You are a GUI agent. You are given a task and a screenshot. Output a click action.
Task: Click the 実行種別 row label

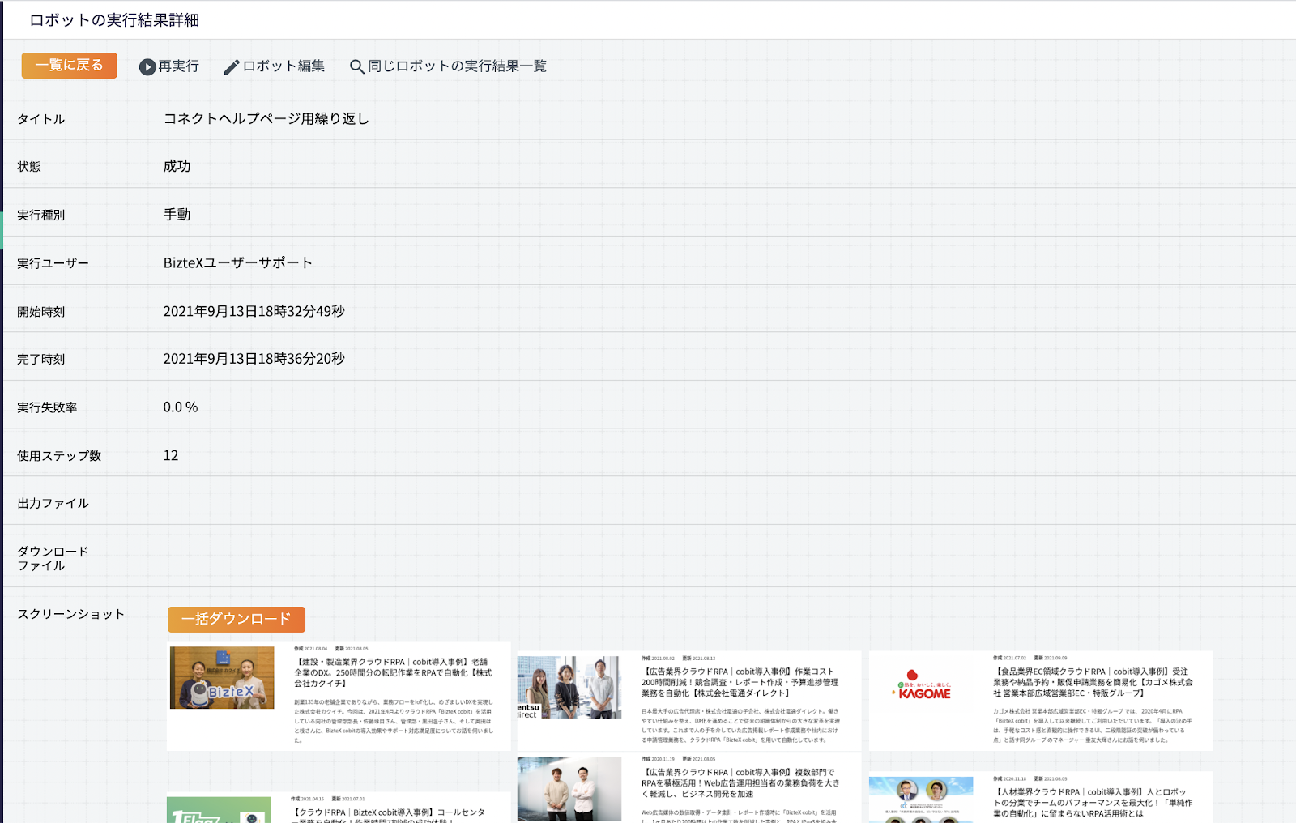tap(40, 215)
